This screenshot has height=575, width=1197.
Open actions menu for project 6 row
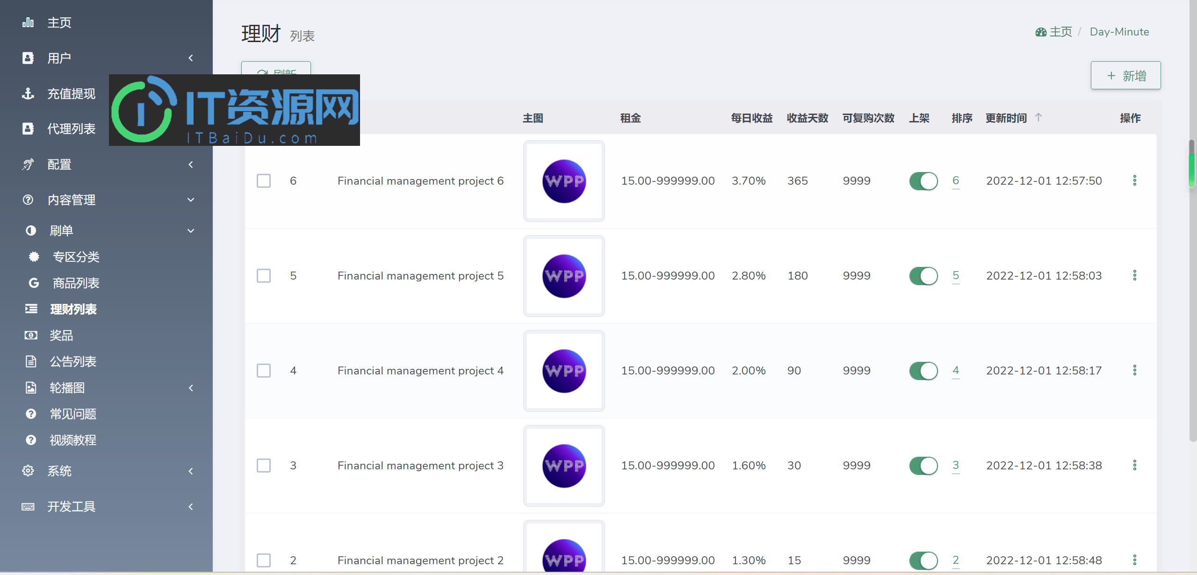point(1134,180)
